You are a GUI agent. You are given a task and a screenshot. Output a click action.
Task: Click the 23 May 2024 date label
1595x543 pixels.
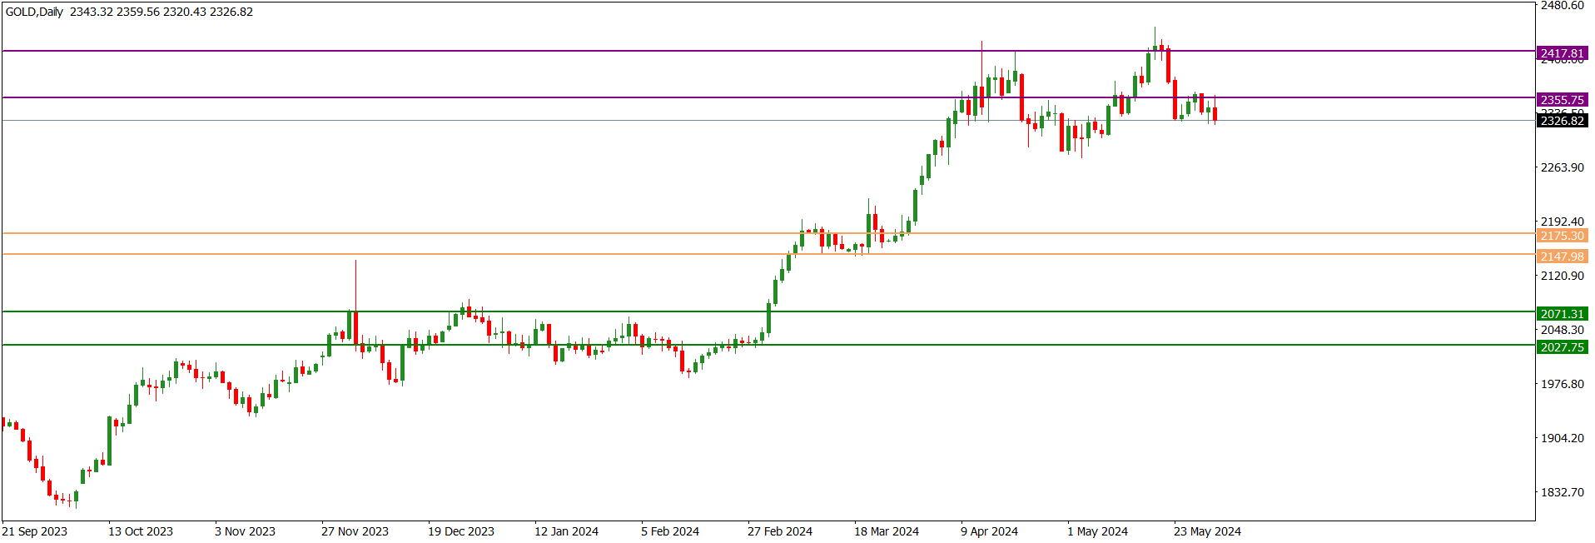1207,531
